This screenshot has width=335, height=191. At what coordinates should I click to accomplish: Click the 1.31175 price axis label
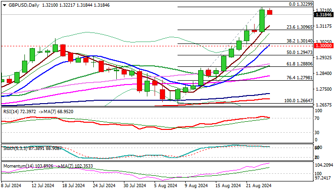coord(324,26)
